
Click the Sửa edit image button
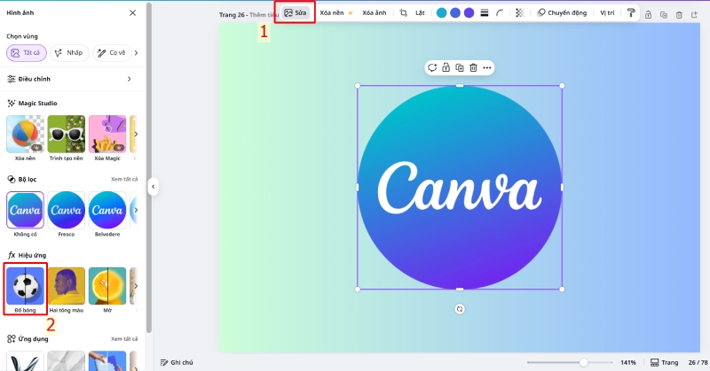[296, 12]
